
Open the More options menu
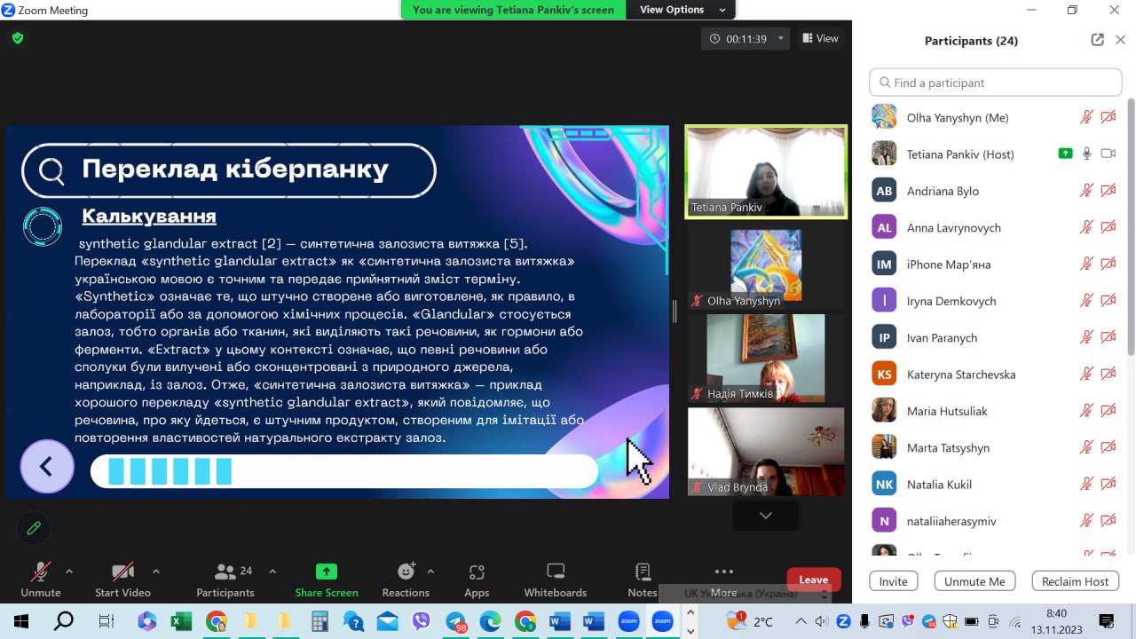[x=723, y=580]
